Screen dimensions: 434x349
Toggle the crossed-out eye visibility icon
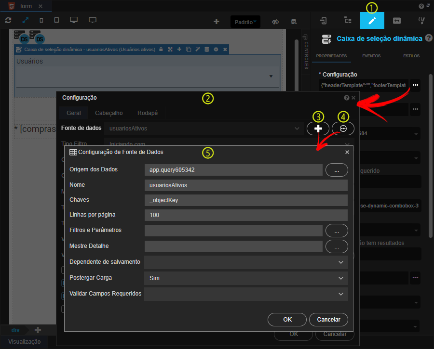coord(275,22)
